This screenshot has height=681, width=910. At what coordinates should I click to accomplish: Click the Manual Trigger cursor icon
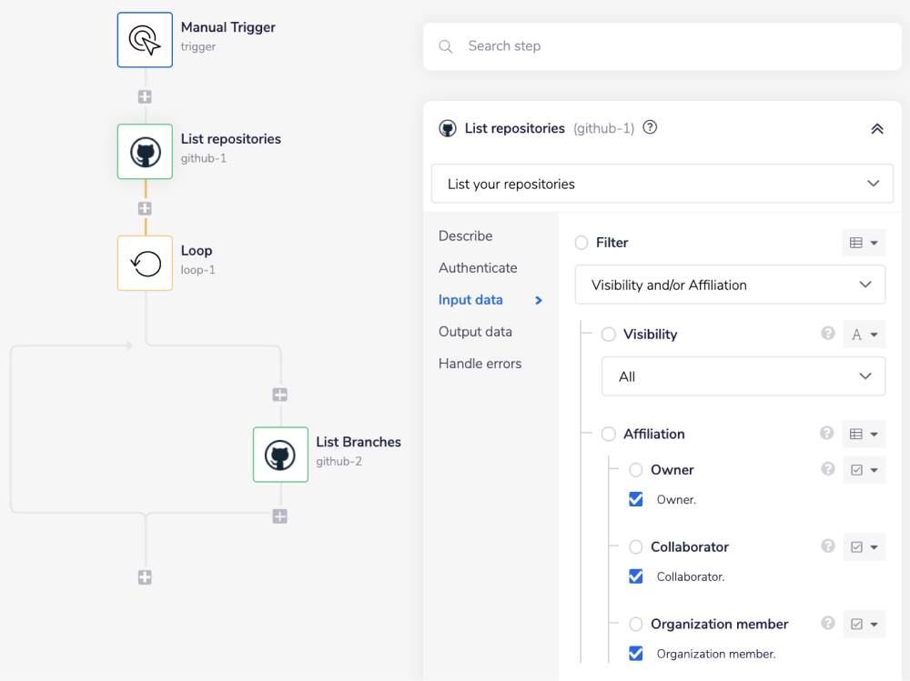[x=144, y=39]
